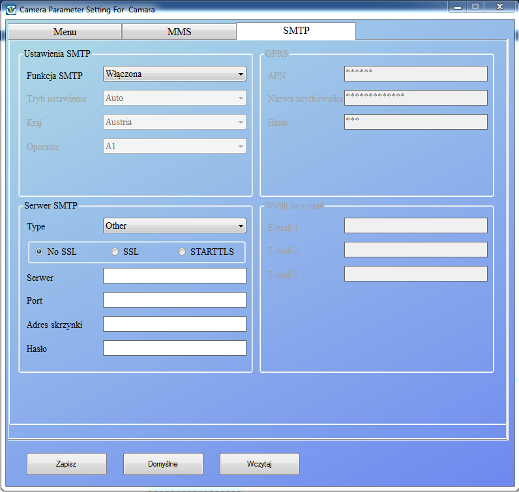
Task: Click the Serwer input field
Action: (x=175, y=276)
